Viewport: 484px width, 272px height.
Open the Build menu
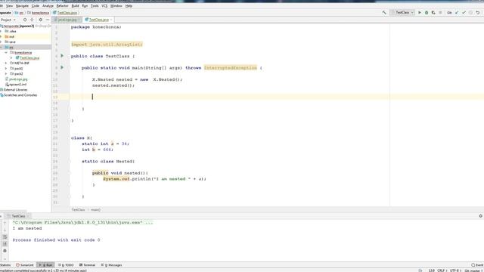(x=75, y=6)
